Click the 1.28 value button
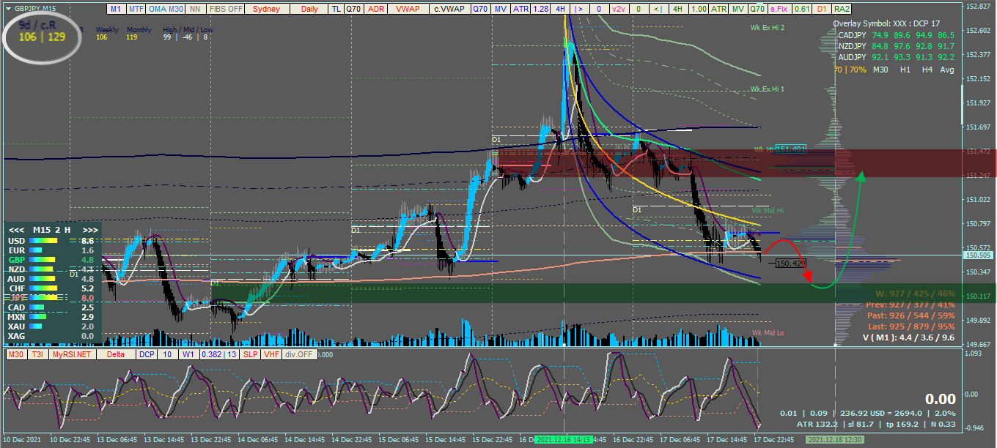997x448 pixels. pyautogui.click(x=540, y=9)
